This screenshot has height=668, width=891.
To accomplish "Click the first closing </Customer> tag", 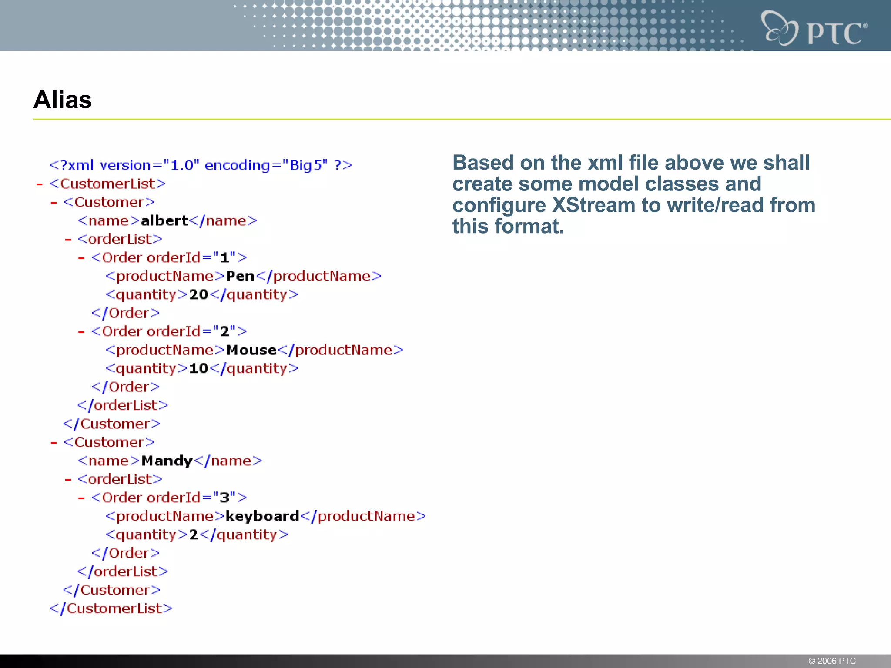I will [112, 424].
